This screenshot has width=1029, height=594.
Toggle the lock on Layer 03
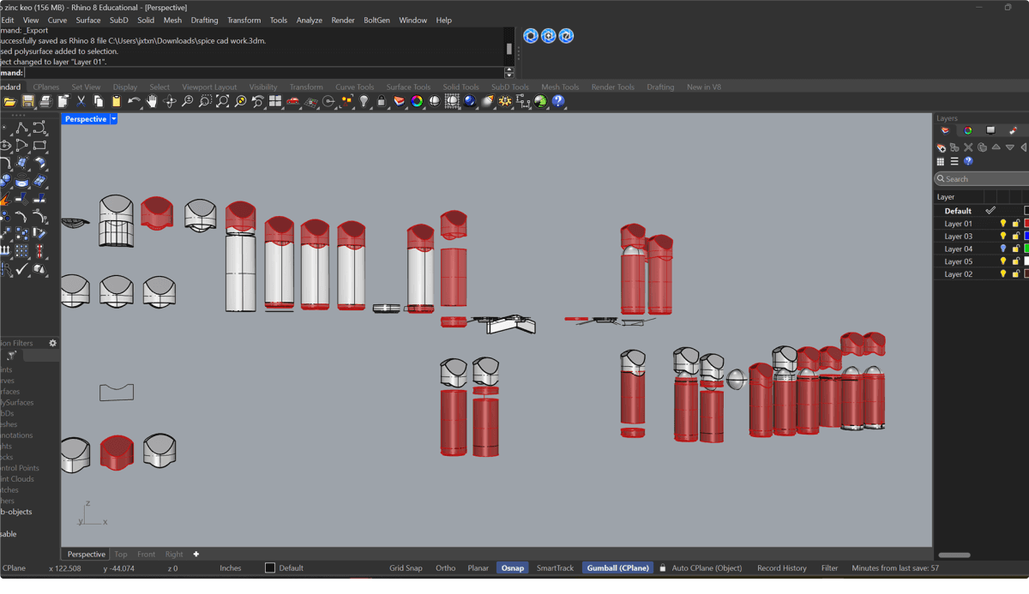(x=1015, y=237)
